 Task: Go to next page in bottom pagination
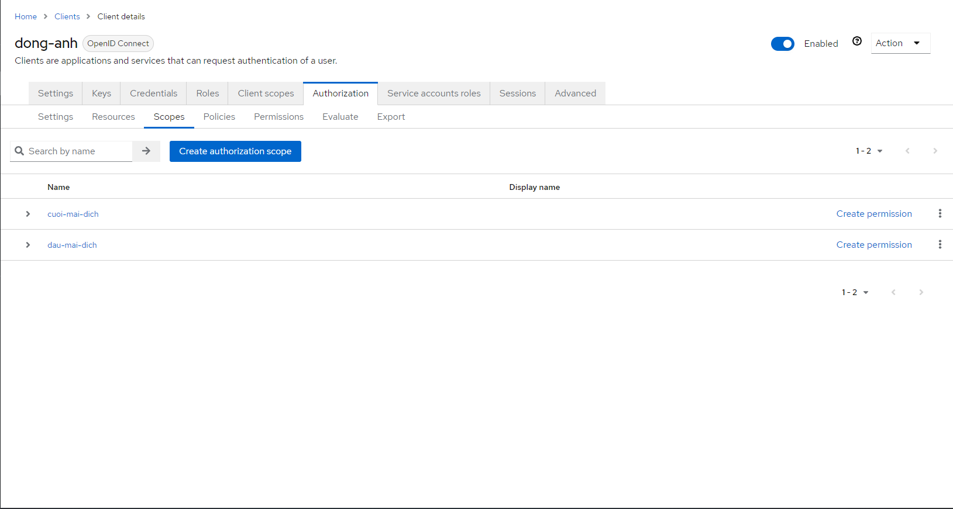pos(921,292)
